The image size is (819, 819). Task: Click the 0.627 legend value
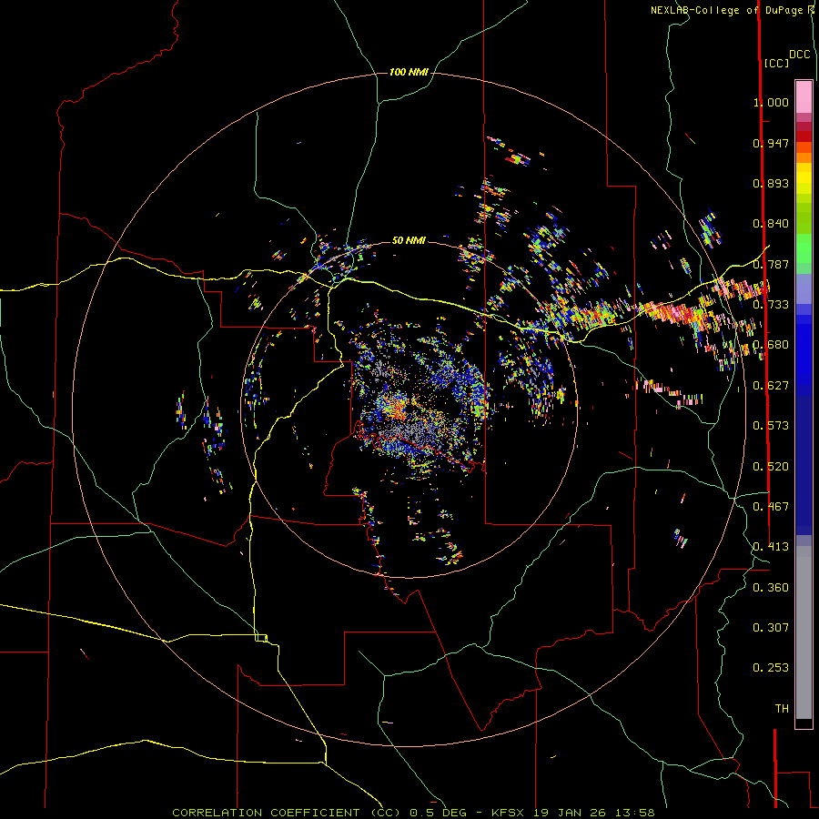pos(771,386)
